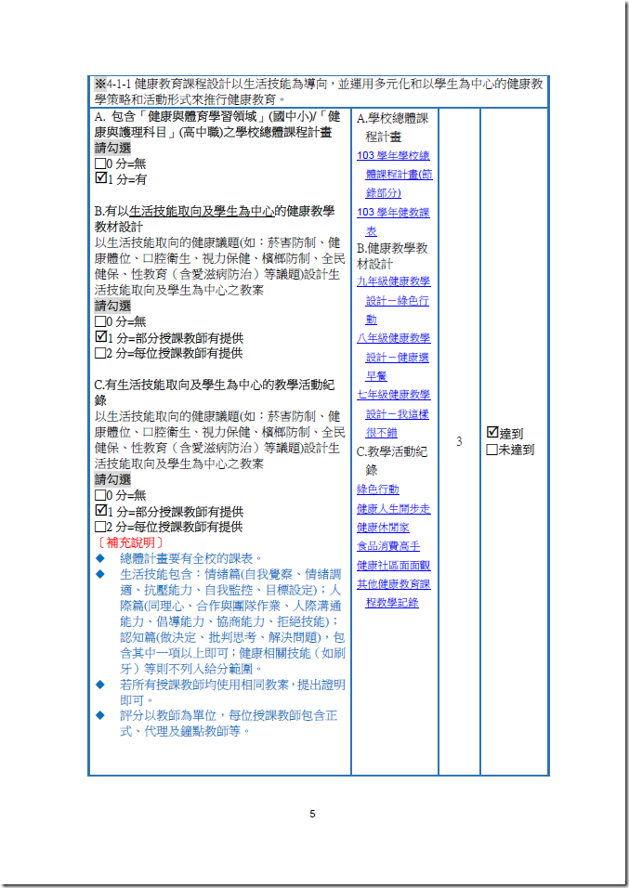Open the '健康人生開步走' link
Image resolution: width=629 pixels, height=888 pixels.
pyautogui.click(x=393, y=509)
